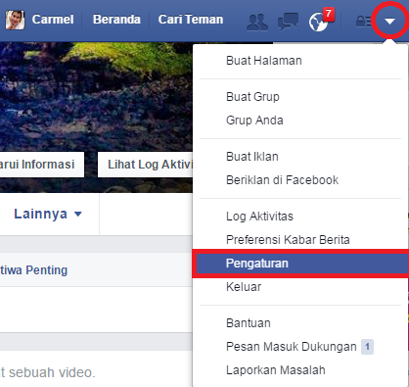
Task: Open the Cari Teman link
Action: 191,20
